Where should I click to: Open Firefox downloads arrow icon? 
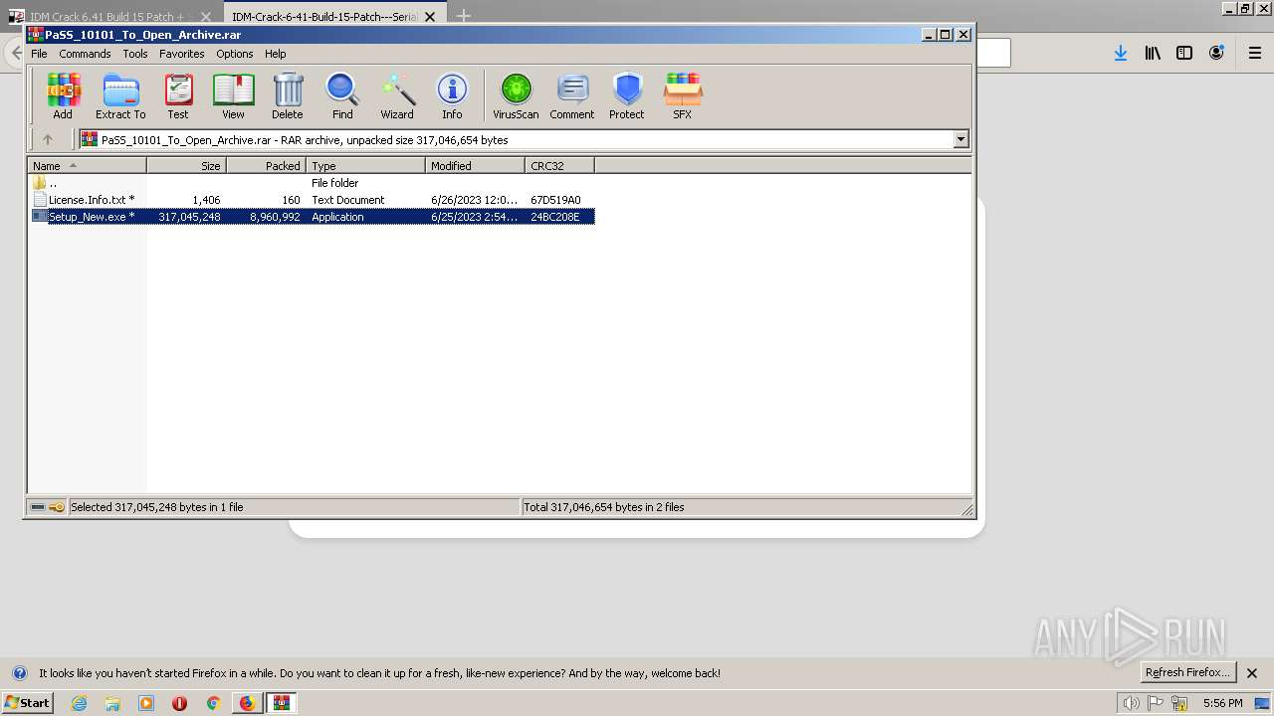(1121, 53)
